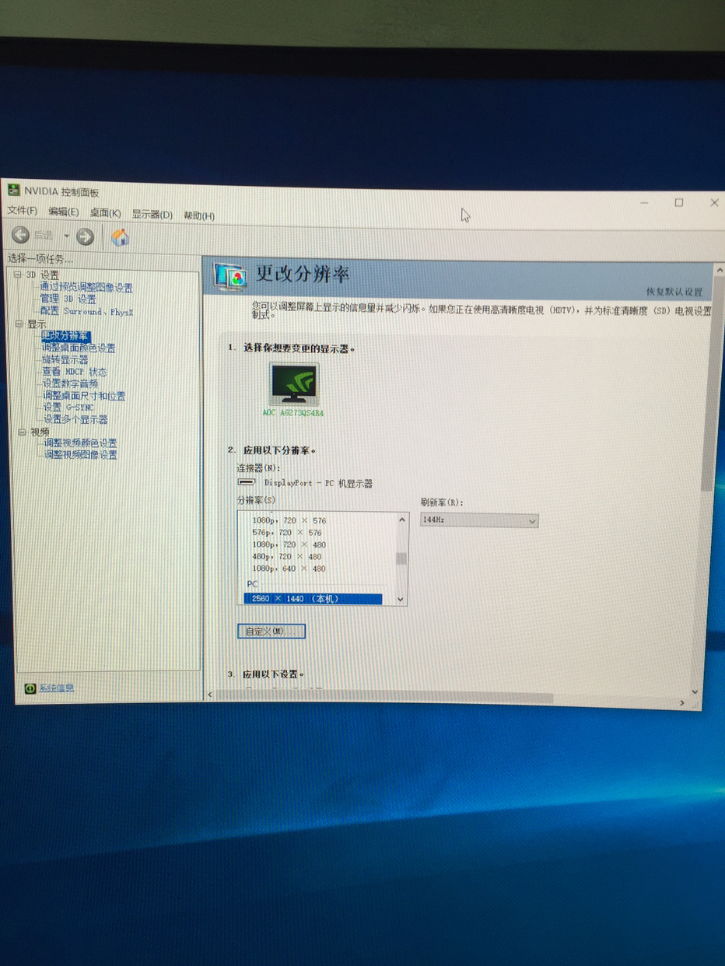Click the DisplayPort connector icon
The image size is (725, 966).
pos(246,482)
